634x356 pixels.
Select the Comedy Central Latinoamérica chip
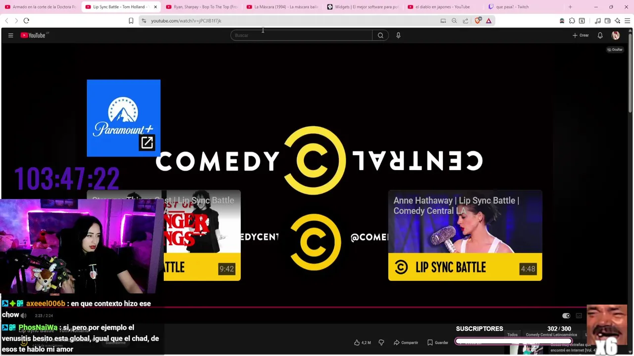click(x=551, y=335)
